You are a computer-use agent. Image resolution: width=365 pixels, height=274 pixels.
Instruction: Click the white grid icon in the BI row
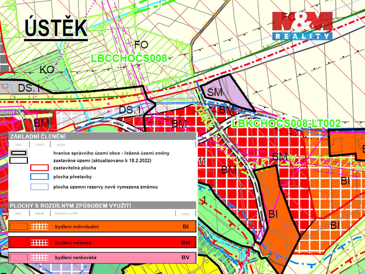click(39, 227)
